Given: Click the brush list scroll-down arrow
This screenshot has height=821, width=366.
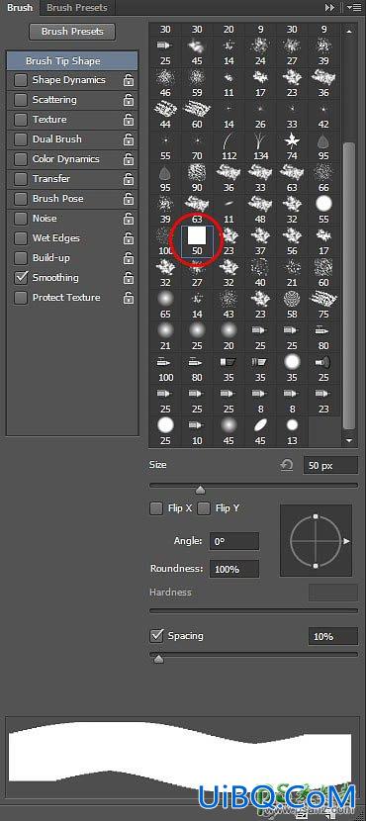Looking at the screenshot, I should tap(349, 441).
